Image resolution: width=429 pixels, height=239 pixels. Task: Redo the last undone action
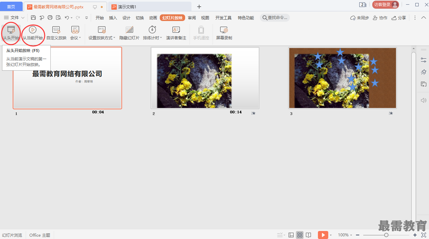(x=78, y=18)
